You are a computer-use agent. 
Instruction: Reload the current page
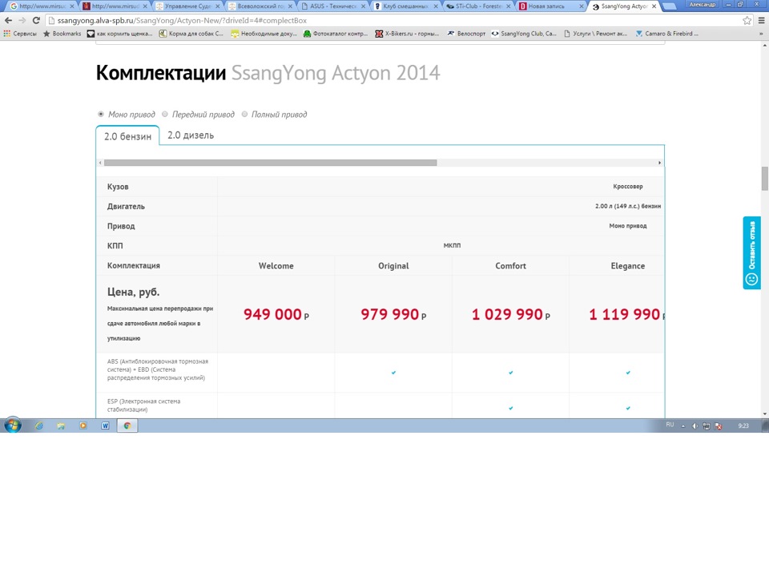tap(36, 21)
